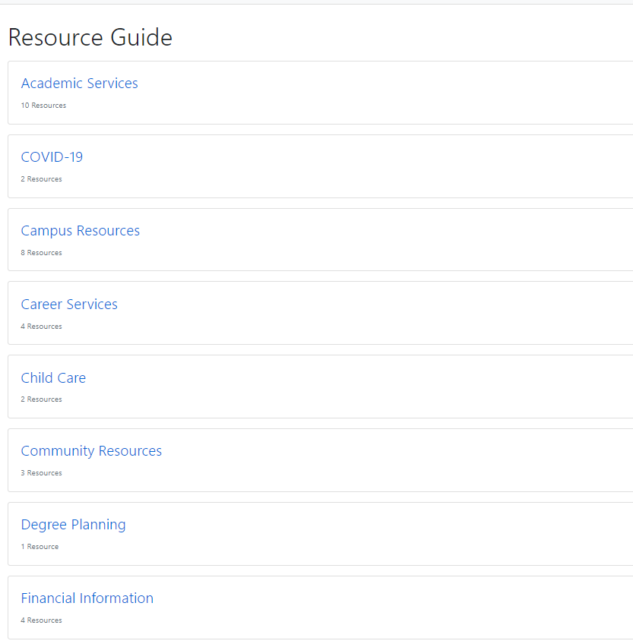Click the 2 Resources label under COVID-19
This screenshot has width=633, height=644.
[x=42, y=179]
